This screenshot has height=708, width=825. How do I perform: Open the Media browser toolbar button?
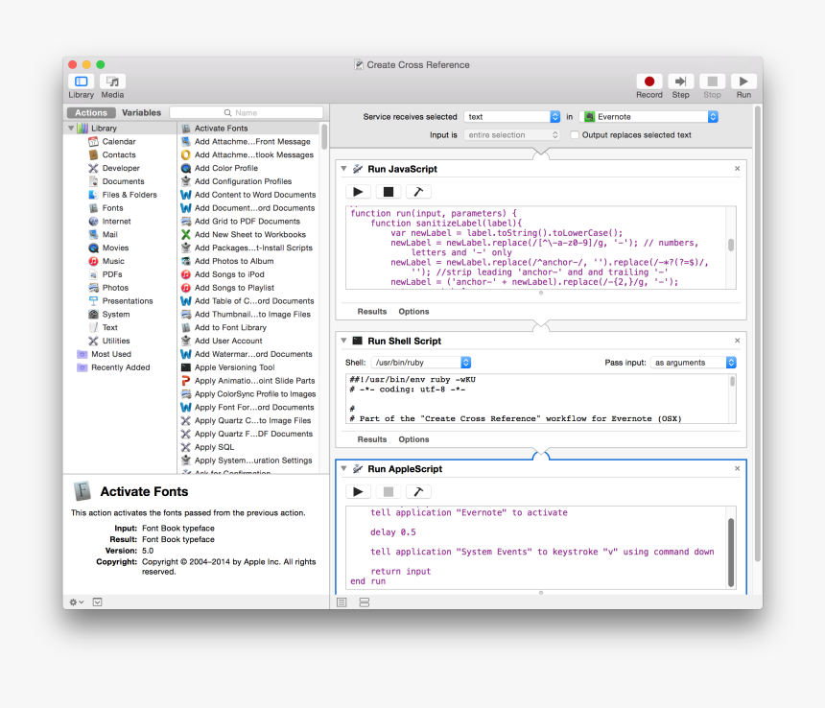point(112,82)
